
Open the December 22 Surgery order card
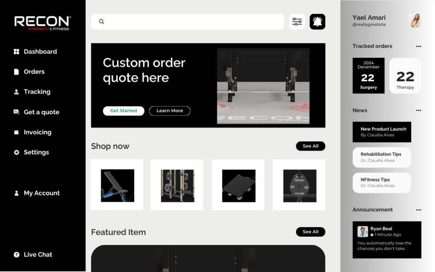pos(368,76)
